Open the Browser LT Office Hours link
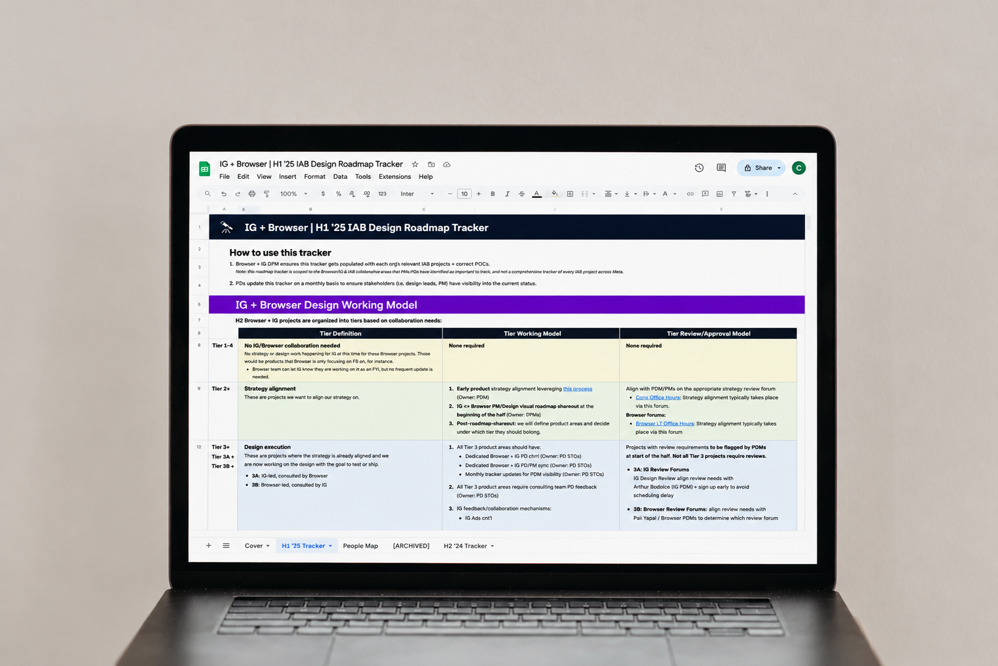998x666 pixels. coord(664,423)
